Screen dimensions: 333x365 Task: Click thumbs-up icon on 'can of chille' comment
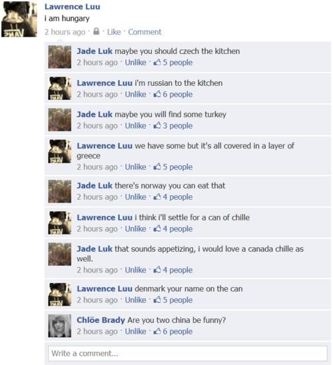157,228
